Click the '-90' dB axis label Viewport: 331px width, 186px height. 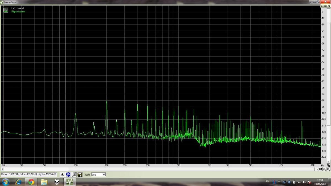[323, 100]
